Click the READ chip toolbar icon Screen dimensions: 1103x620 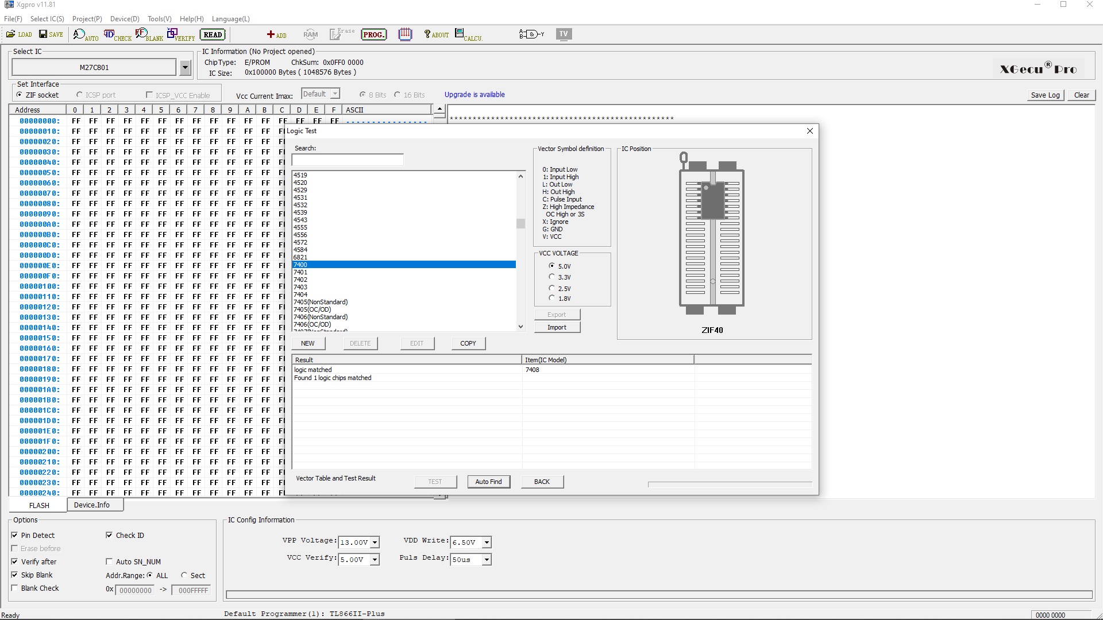(213, 34)
